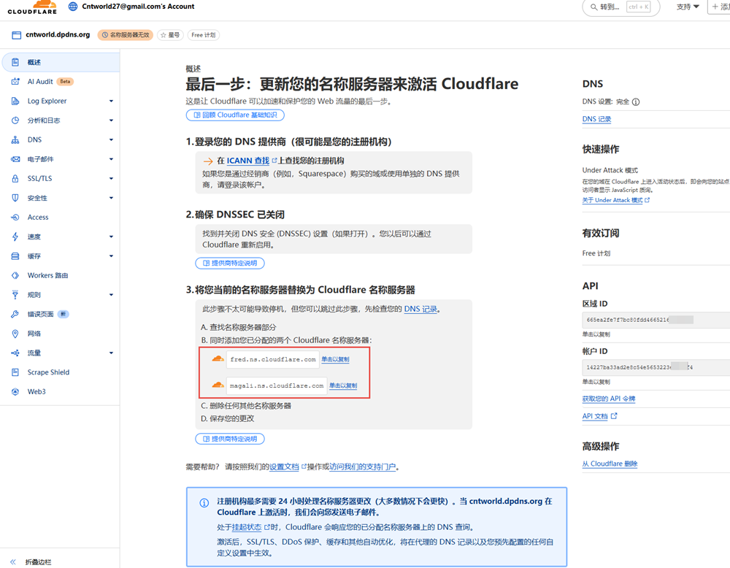Open the Workers 路由 menu item
Viewport: 730px width, 568px height.
tap(61, 276)
